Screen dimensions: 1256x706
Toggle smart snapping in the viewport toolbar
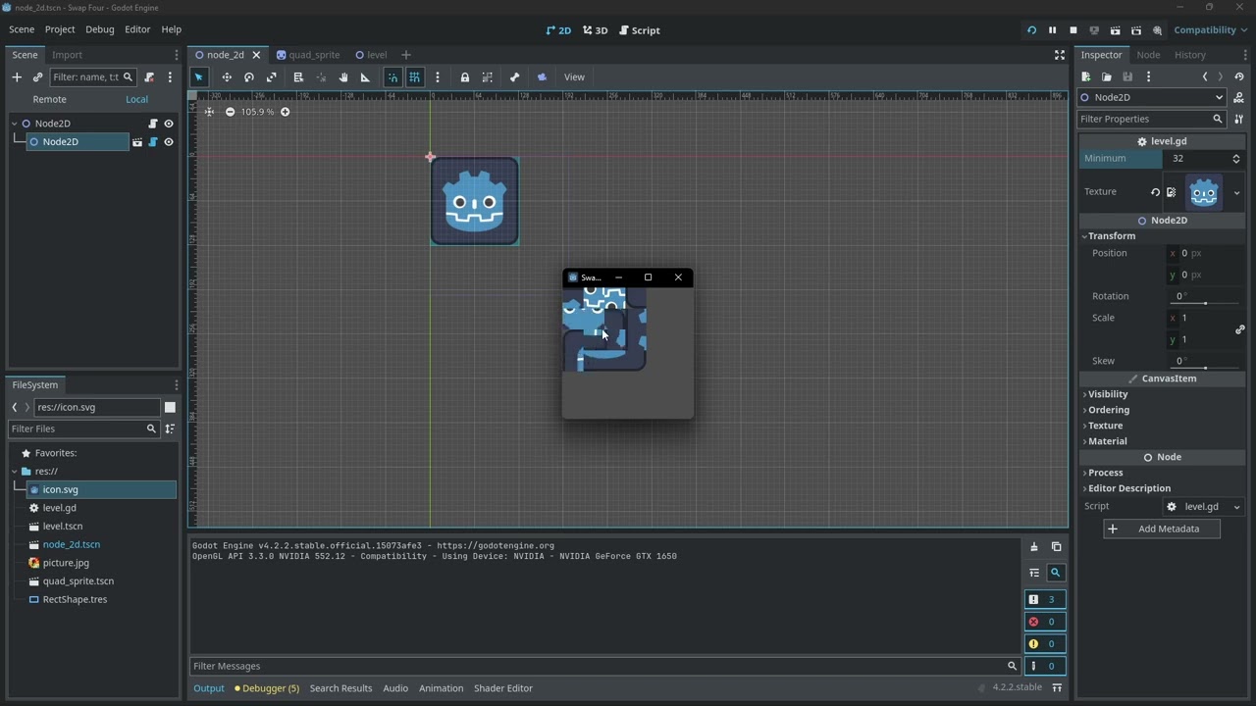[392, 77]
